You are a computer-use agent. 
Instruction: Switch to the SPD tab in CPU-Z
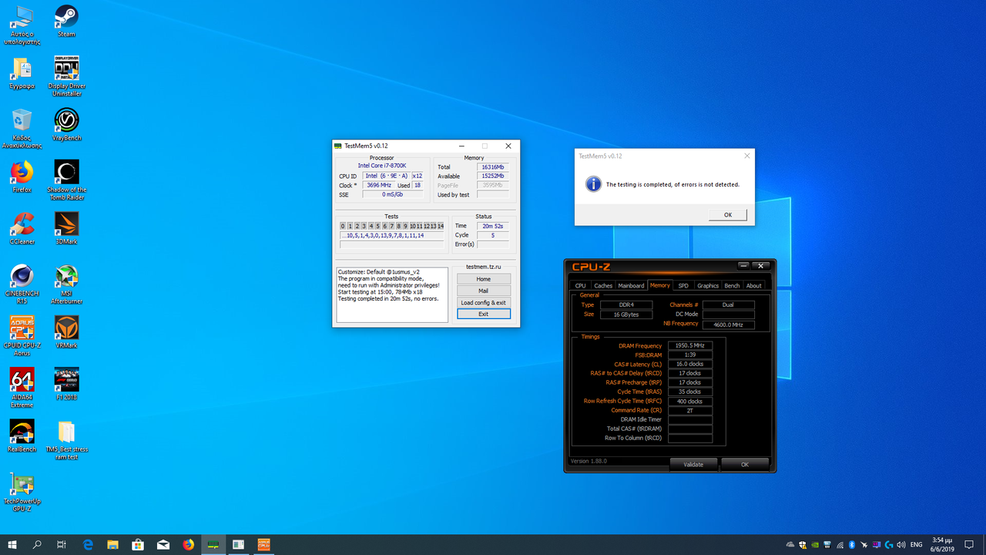683,286
